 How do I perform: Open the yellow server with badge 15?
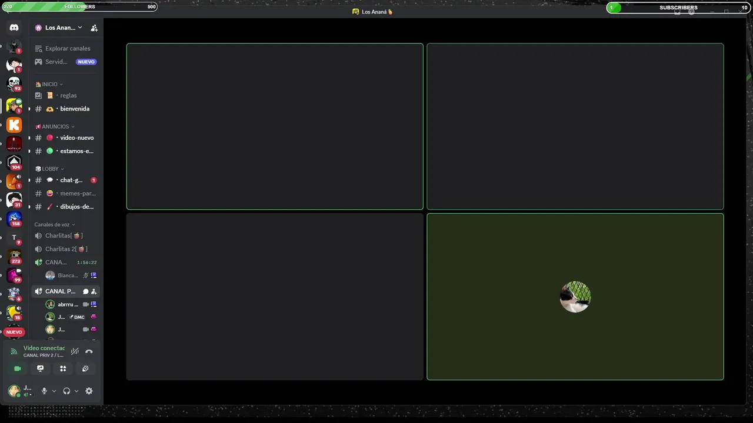14,313
